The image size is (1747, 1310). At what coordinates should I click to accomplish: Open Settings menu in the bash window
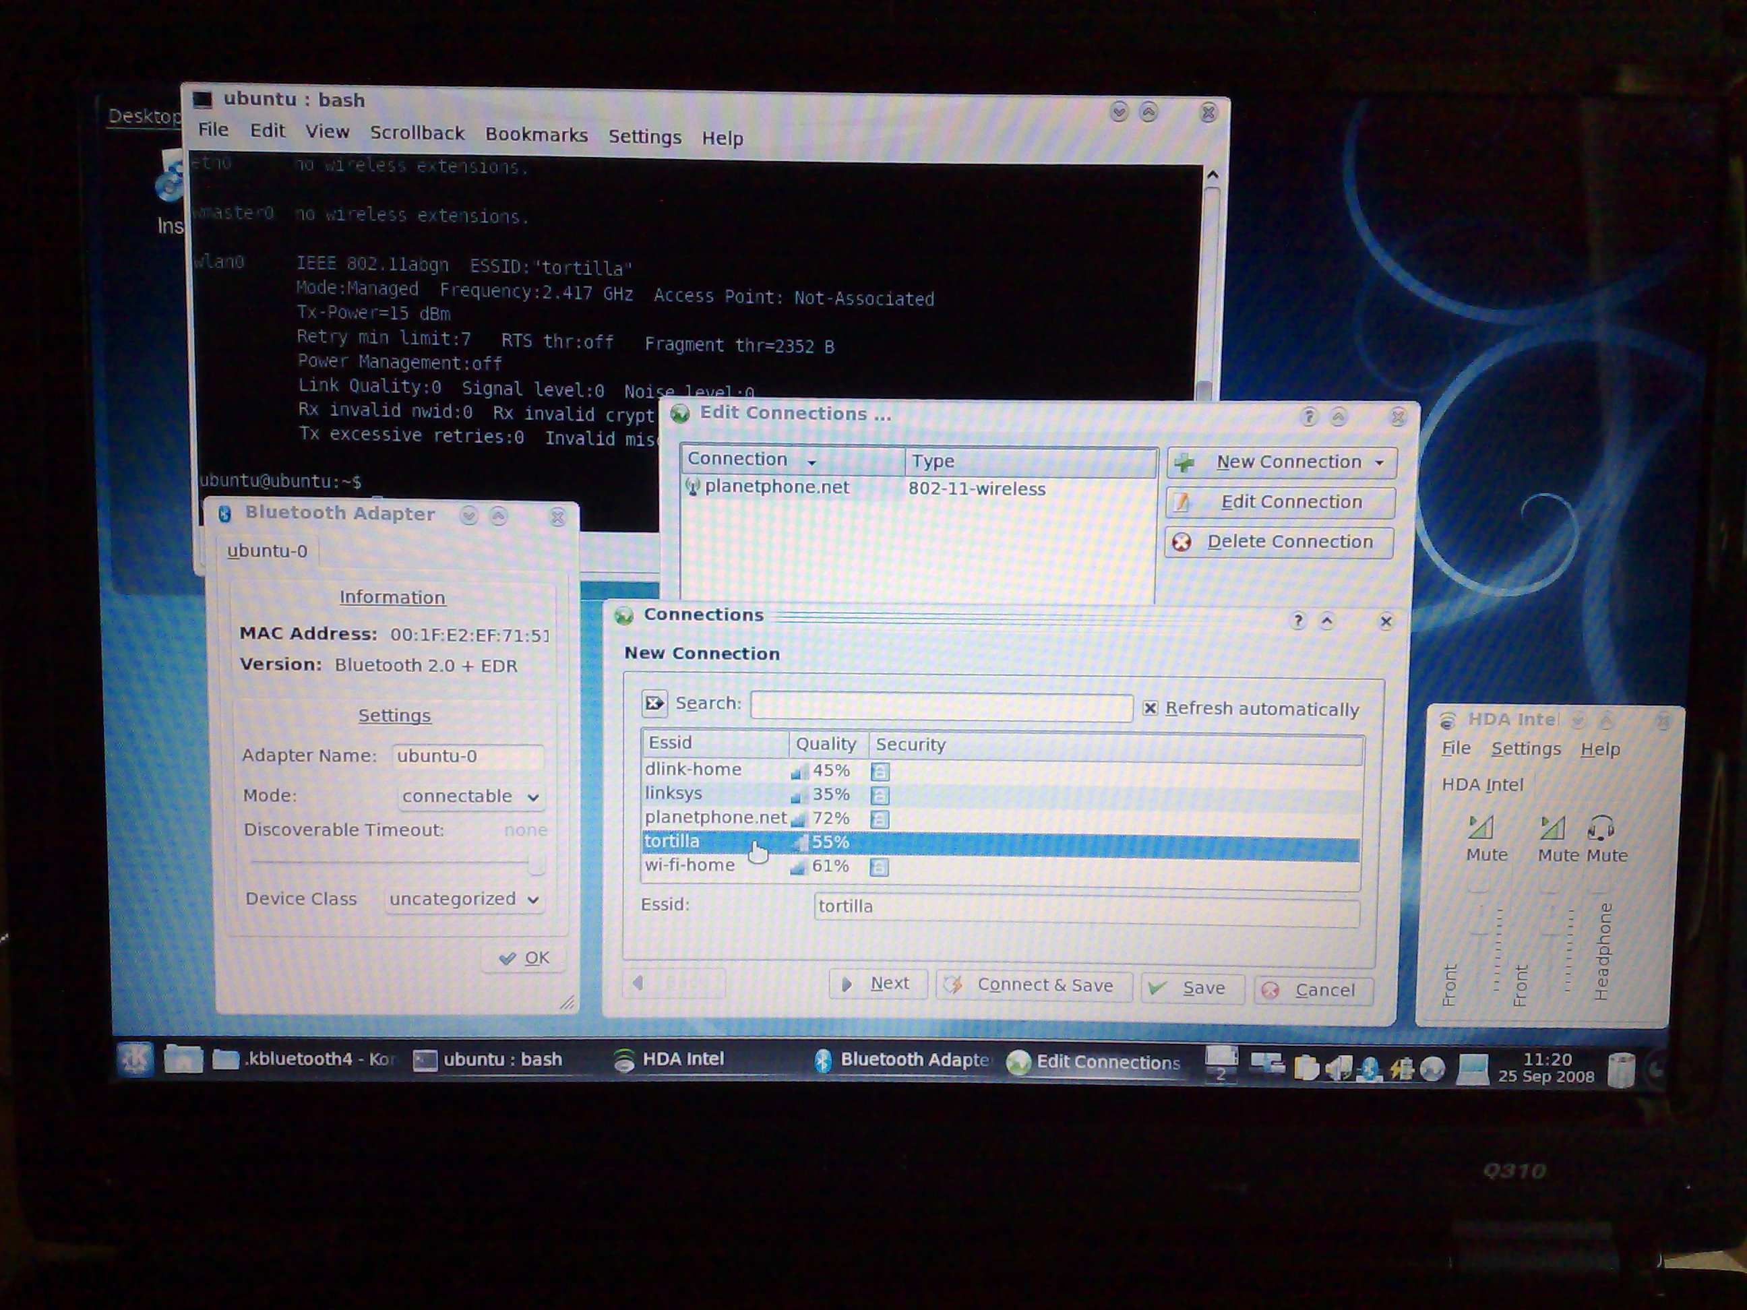pyautogui.click(x=644, y=137)
